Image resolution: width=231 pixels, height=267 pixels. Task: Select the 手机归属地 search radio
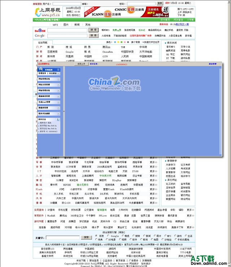(x=176, y=240)
